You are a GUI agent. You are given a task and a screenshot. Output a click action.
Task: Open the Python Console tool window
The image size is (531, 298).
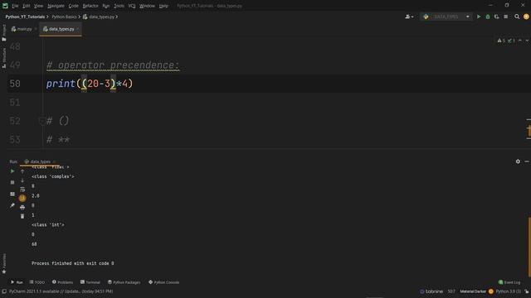pos(164,282)
